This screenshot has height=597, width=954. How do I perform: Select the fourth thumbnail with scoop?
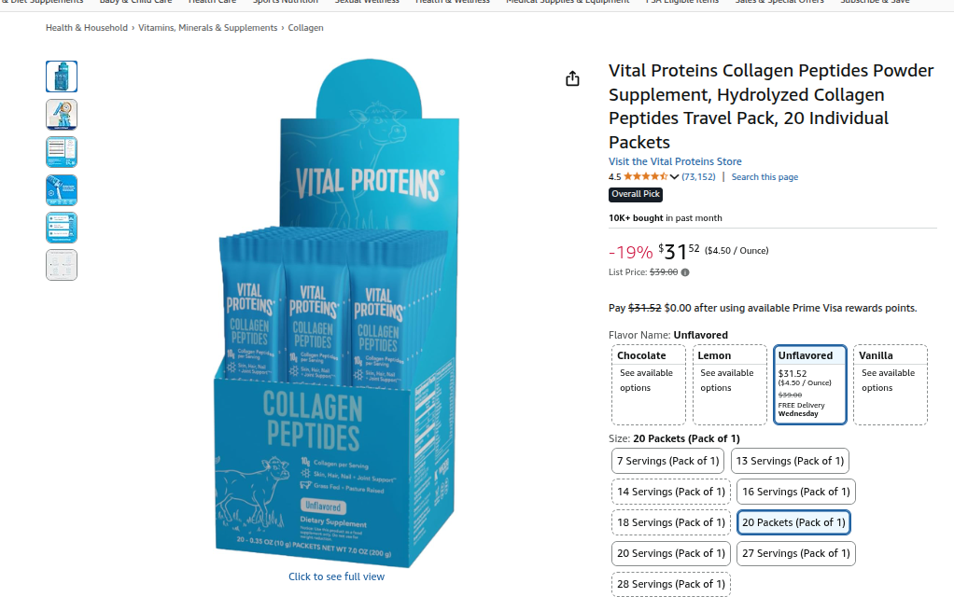point(62,189)
